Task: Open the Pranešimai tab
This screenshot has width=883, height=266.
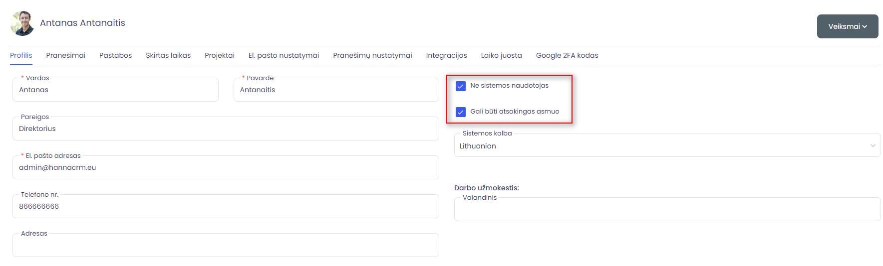Action: 65,55
